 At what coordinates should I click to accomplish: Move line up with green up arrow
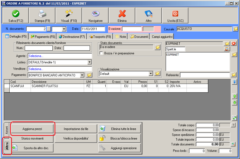[234, 96]
